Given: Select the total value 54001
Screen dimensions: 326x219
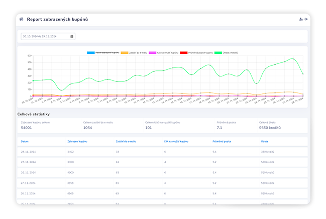Looking at the screenshot, I should (x=27, y=128).
